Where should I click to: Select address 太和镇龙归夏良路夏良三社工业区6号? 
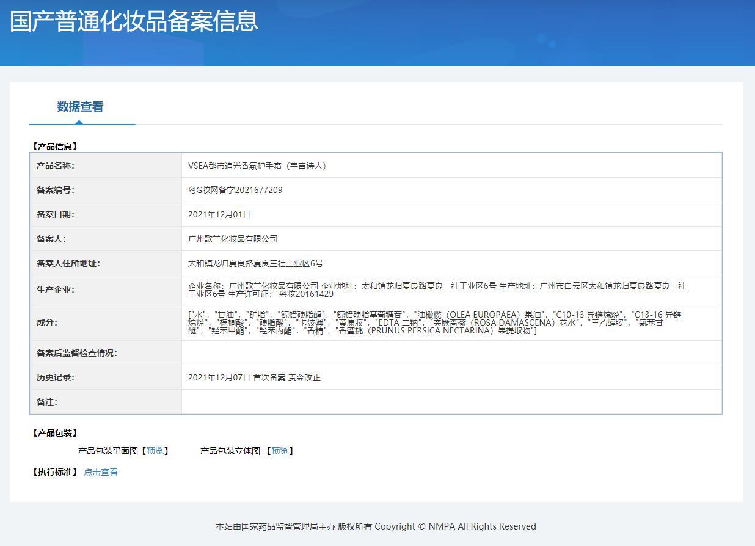point(255,263)
